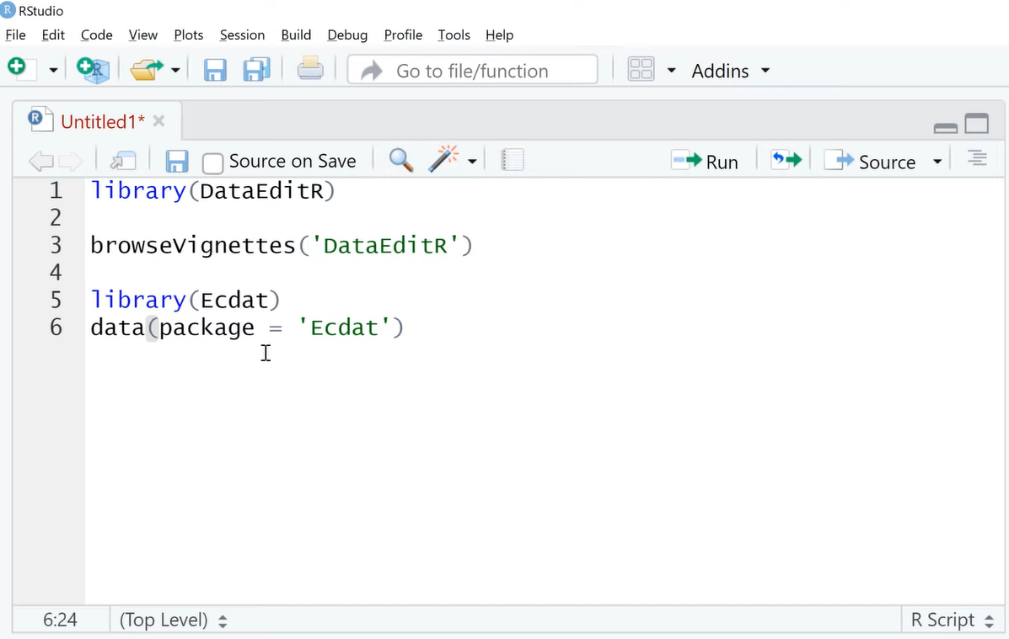
Task: Change file type via R Script selector
Action: 953,620
